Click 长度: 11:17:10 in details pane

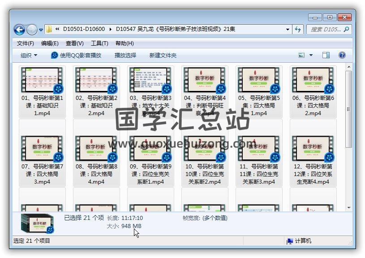click(x=125, y=218)
